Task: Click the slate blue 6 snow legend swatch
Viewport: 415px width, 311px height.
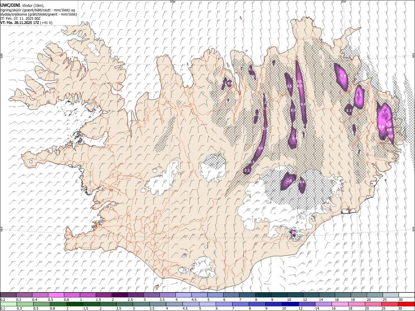Action: (x=231, y=295)
